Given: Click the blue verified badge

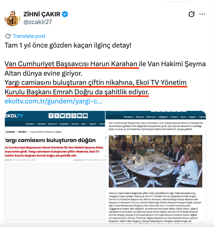Looking at the screenshot, I should pyautogui.click(x=65, y=14).
